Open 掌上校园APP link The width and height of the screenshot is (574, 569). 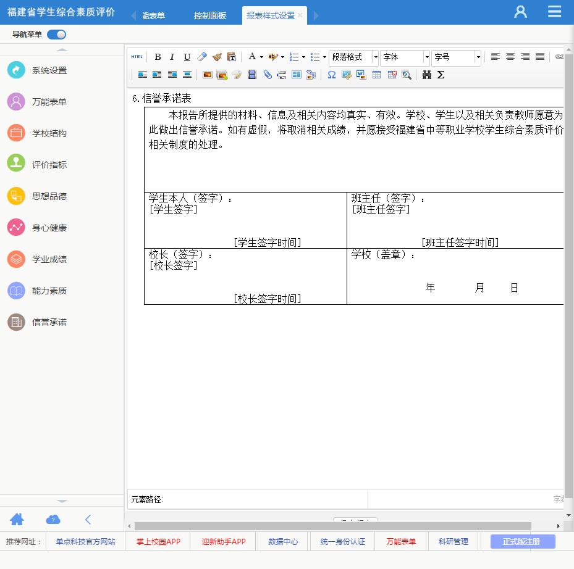pyautogui.click(x=158, y=542)
